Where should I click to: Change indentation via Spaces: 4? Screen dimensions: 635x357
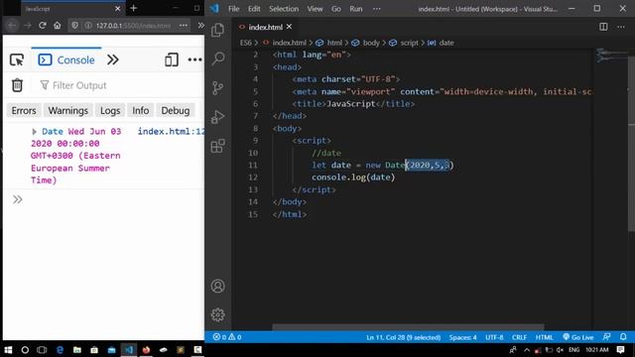tap(462, 337)
